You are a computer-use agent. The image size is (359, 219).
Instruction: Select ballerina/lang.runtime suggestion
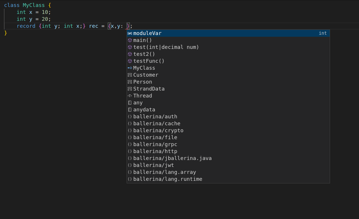pyautogui.click(x=228, y=179)
